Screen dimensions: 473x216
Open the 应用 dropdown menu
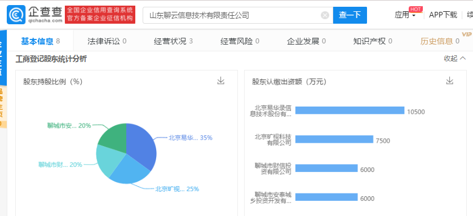coord(405,15)
